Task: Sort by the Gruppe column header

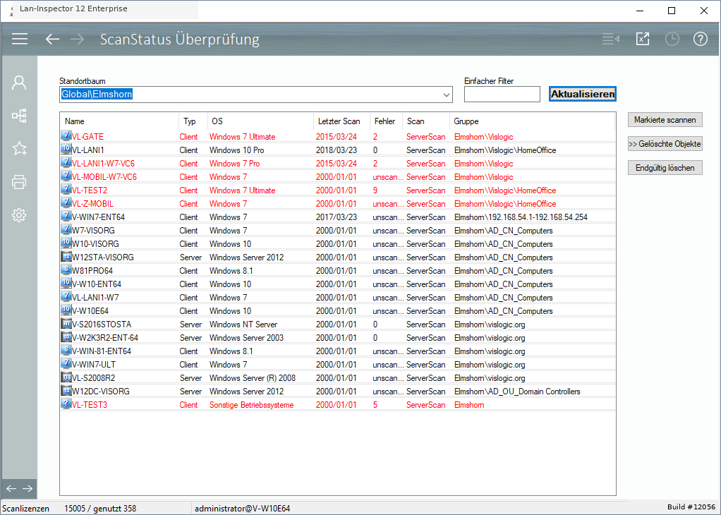Action: point(466,121)
